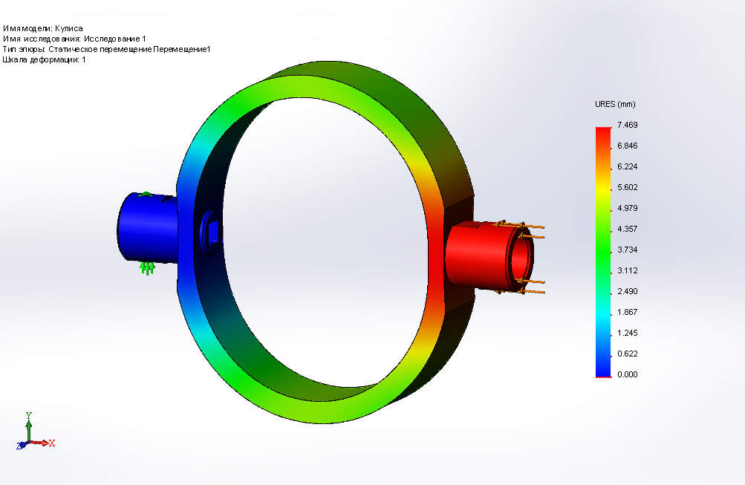
Task: Click the study name line 'Исследование 1'
Action: 74,39
